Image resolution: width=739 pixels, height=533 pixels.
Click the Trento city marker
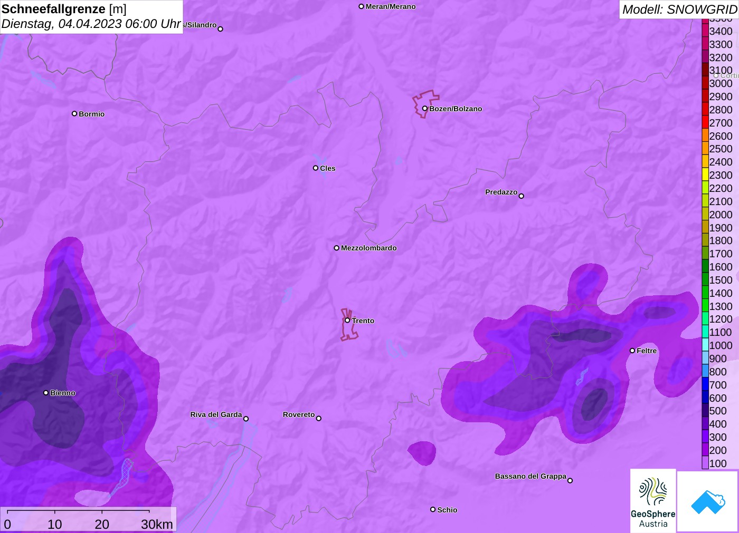click(347, 320)
